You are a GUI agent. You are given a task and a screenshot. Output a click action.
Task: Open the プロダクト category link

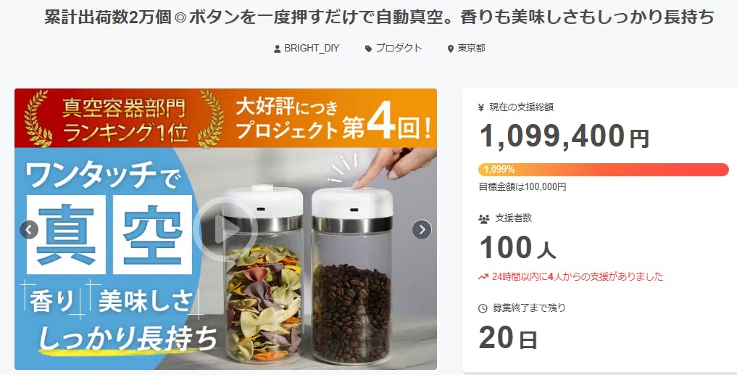(399, 49)
